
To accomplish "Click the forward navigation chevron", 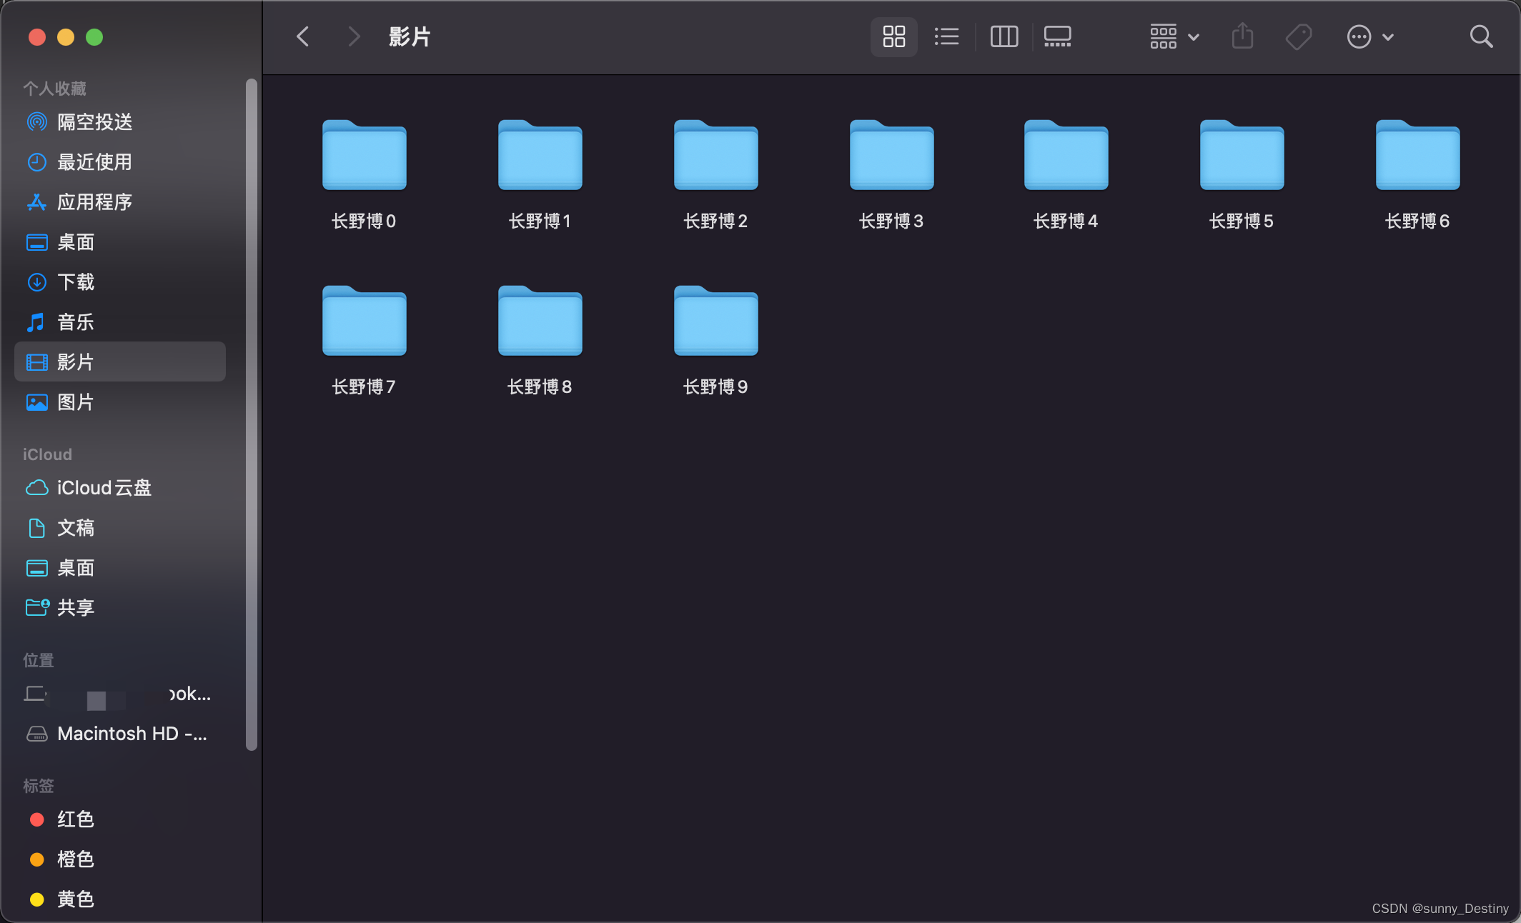I will coord(353,36).
